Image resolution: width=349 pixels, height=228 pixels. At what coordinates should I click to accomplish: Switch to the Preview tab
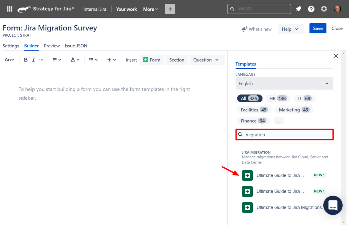pyautogui.click(x=52, y=46)
